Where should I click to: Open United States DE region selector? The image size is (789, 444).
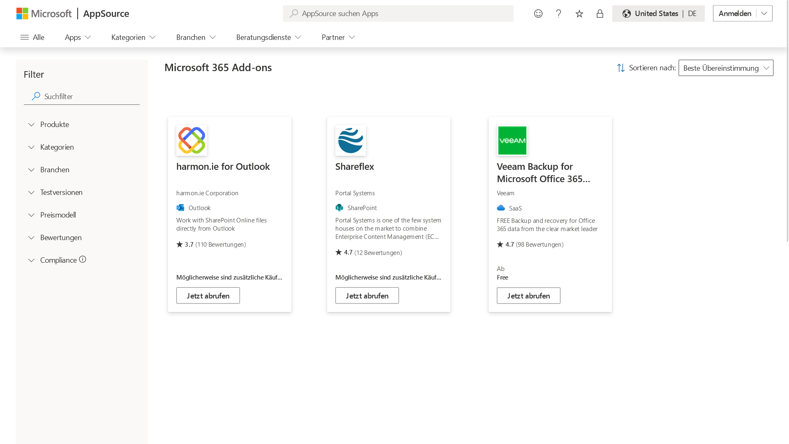click(658, 14)
